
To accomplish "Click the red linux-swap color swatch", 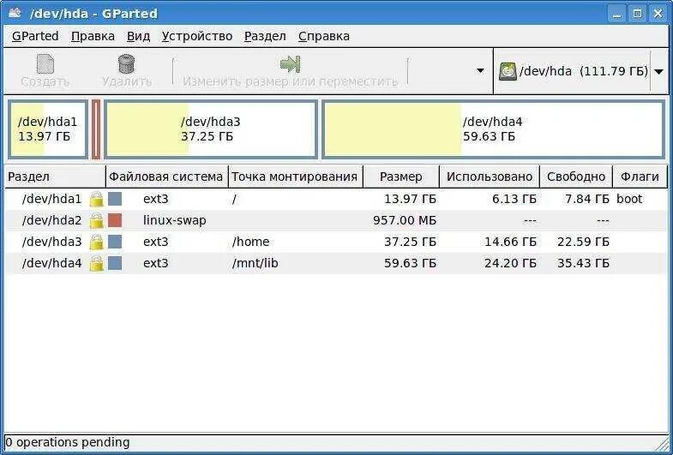I will pyautogui.click(x=115, y=220).
